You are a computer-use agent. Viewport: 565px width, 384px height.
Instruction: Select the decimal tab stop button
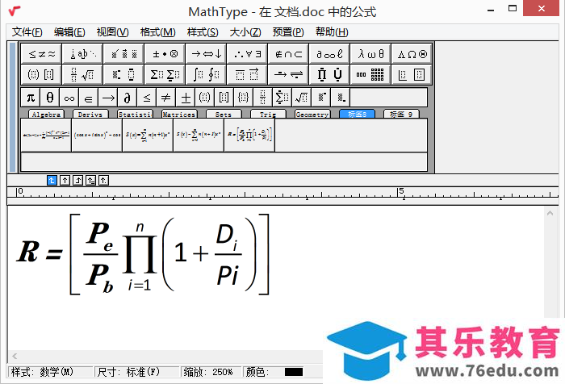pos(104,180)
